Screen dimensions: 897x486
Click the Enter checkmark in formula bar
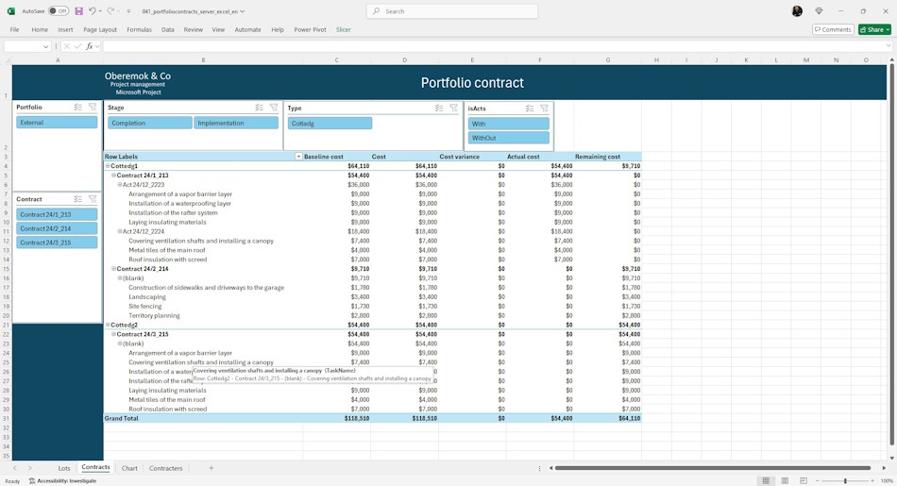(x=77, y=46)
